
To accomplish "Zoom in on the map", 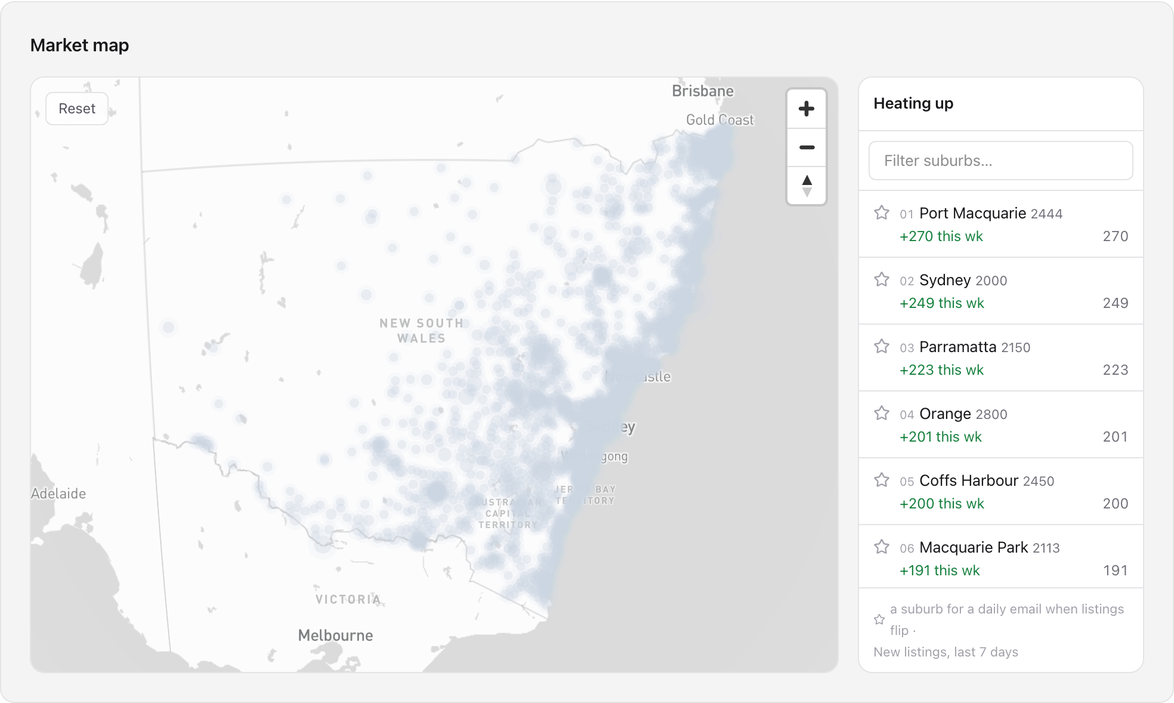I will (807, 109).
